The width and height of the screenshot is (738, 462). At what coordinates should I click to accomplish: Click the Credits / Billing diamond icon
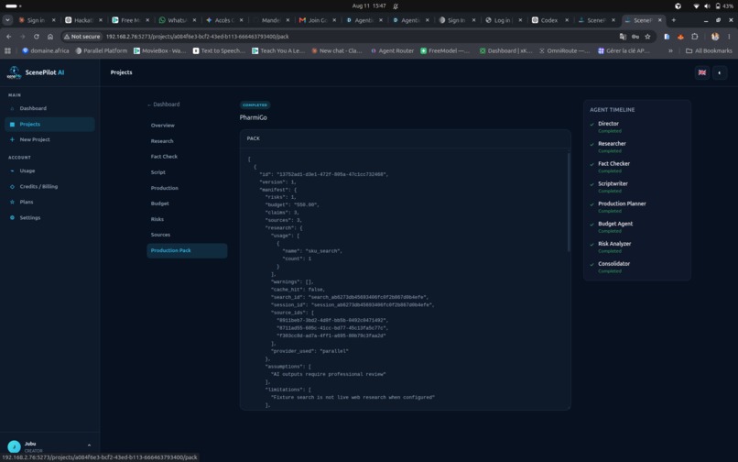[12, 187]
